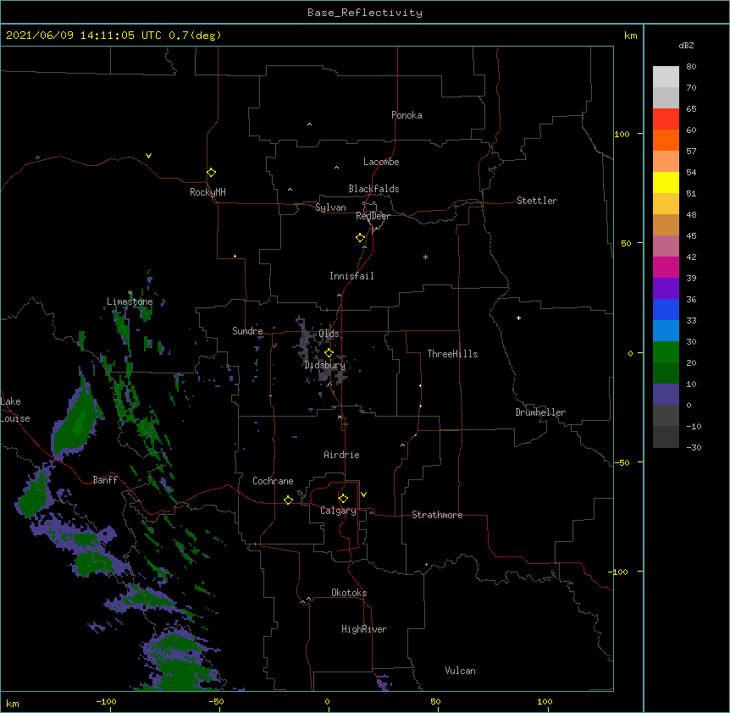Image resolution: width=730 pixels, height=713 pixels.
Task: Click the RockyMH label
Action: point(207,192)
